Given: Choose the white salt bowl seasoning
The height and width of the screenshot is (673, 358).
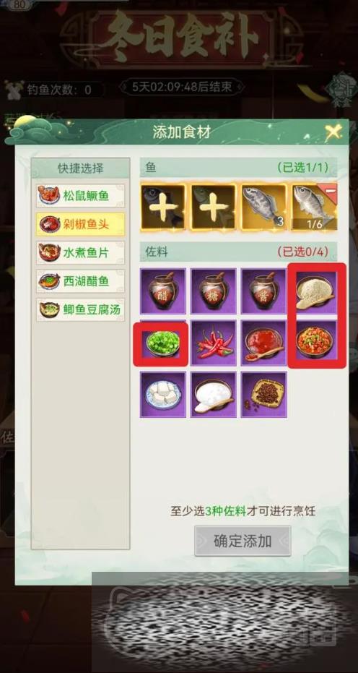Looking at the screenshot, I should pos(213,395).
